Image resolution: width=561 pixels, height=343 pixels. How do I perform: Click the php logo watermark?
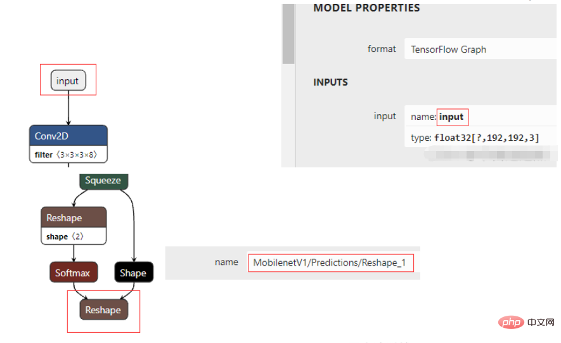click(511, 322)
